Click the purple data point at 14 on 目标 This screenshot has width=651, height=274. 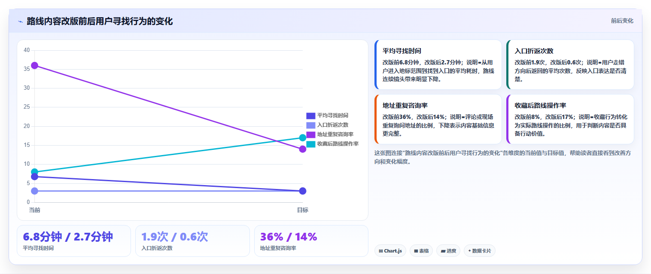pos(303,149)
